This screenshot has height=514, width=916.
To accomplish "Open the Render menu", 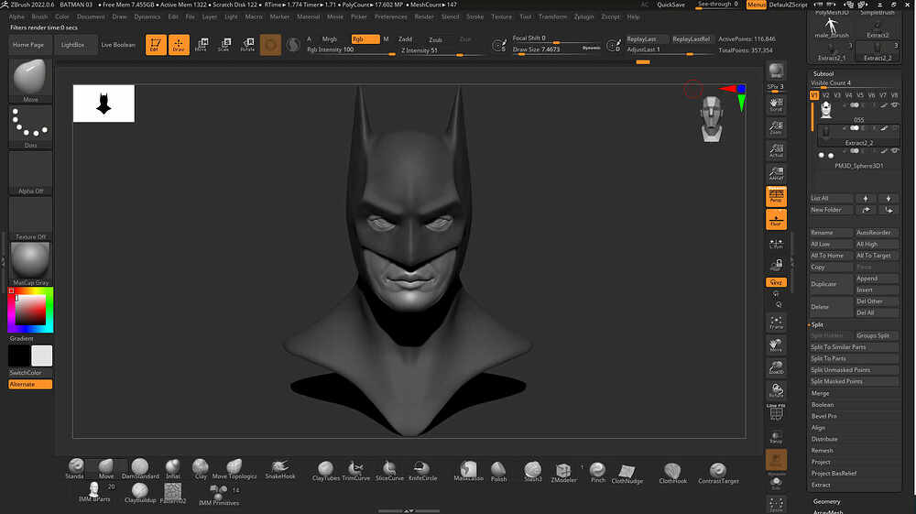I will click(424, 16).
